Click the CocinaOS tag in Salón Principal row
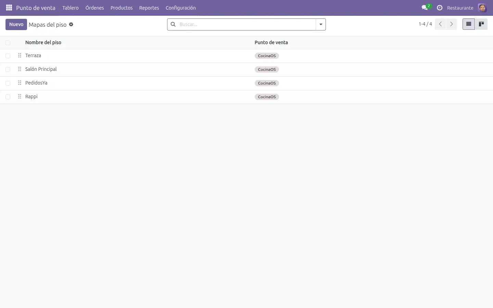 tap(267, 69)
